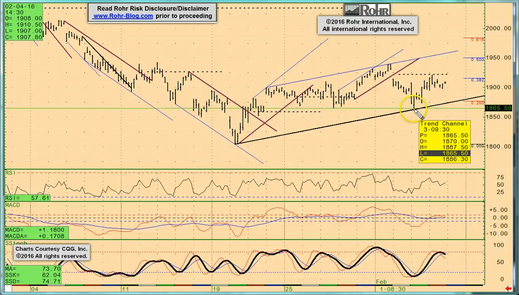The image size is (519, 295).
Task: Click the highlighted L= 1865.50 tooltip row
Action: point(444,153)
